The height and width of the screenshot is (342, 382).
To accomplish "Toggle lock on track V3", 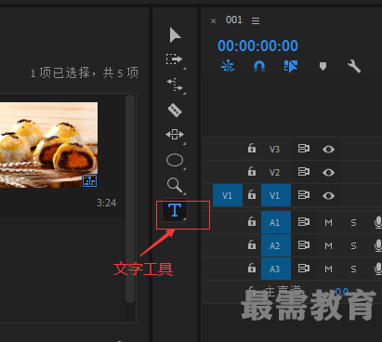I will pyautogui.click(x=252, y=149).
